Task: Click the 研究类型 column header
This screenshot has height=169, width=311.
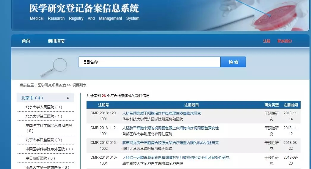Action: pos(271,105)
